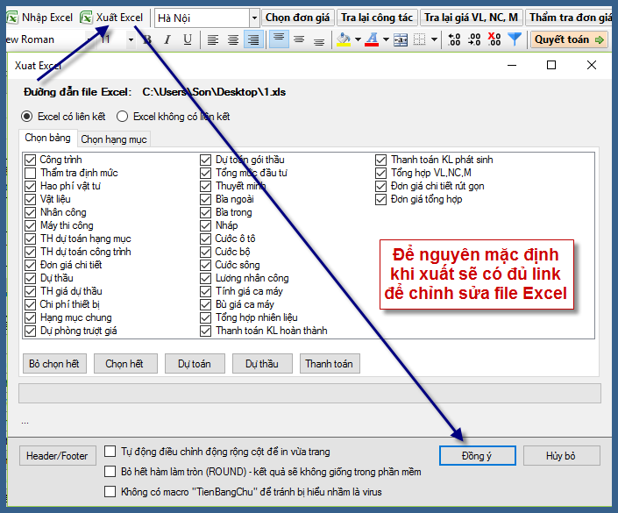The height and width of the screenshot is (513, 618).
Task: Enable the Bỏ hết hàm làm tròn (ROUND) option
Action: [x=110, y=471]
